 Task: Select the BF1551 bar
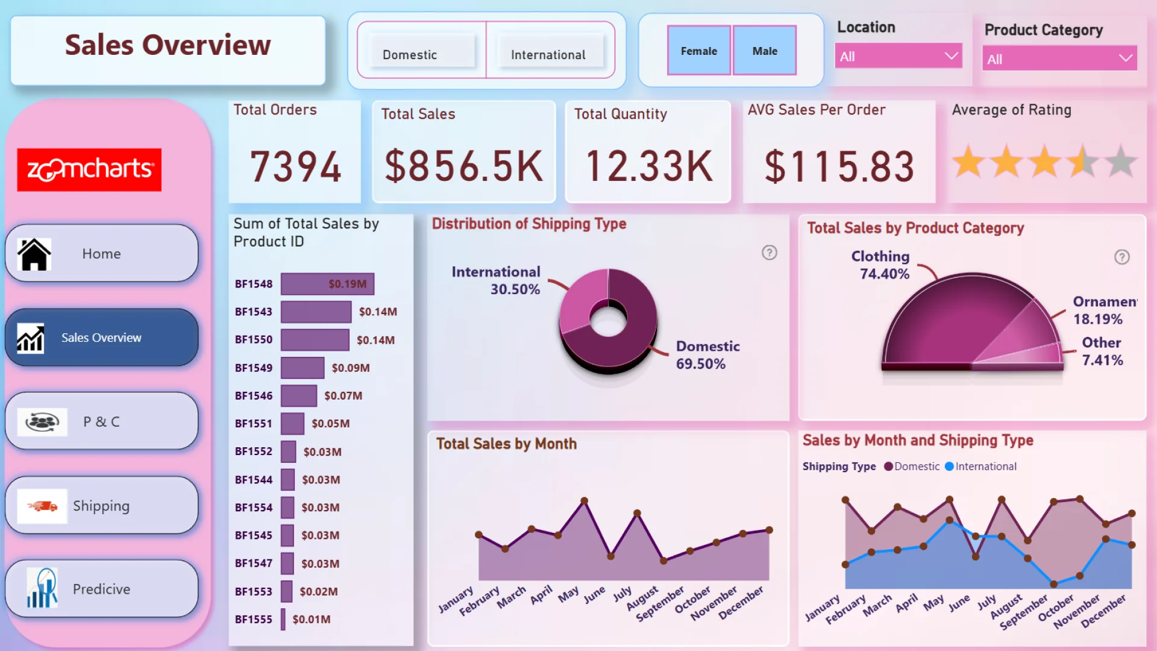pyautogui.click(x=292, y=424)
